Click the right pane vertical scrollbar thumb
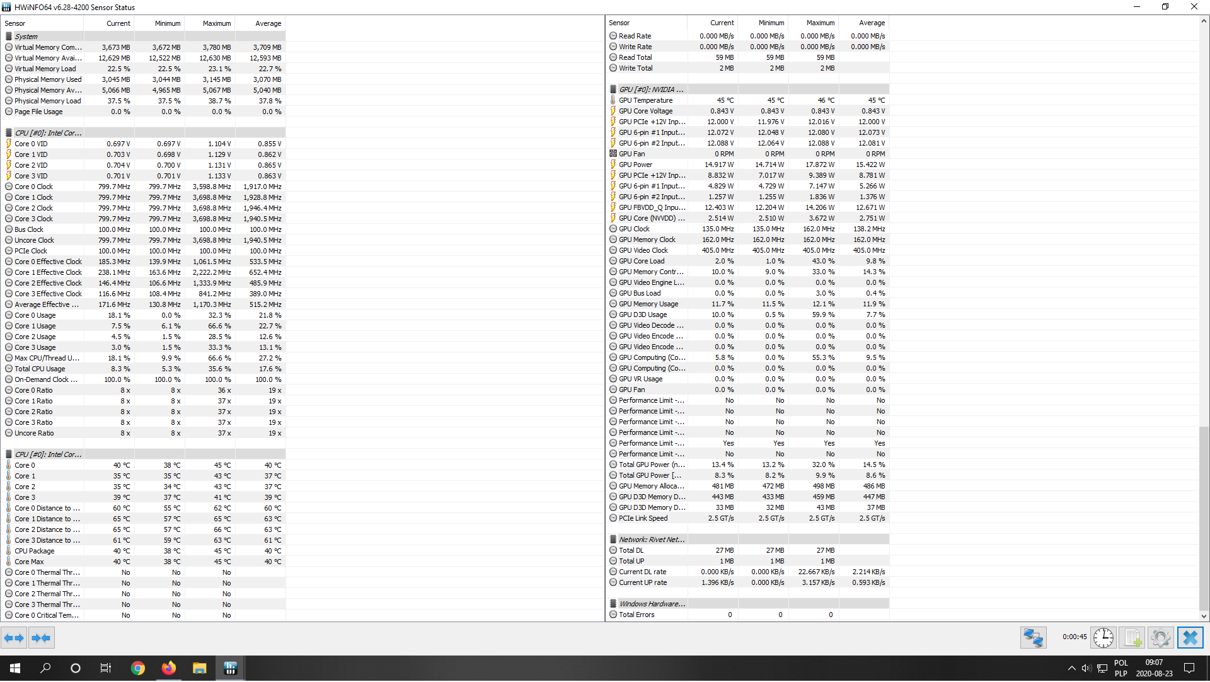Screen dimensions: 1210x682 (1204, 519)
